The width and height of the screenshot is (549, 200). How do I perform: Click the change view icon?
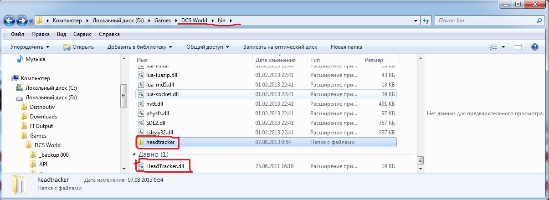point(493,47)
